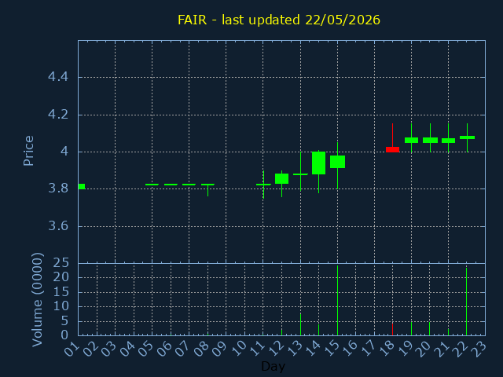
Task: Click the day tick label "09"
Action: pyautogui.click(x=220, y=349)
